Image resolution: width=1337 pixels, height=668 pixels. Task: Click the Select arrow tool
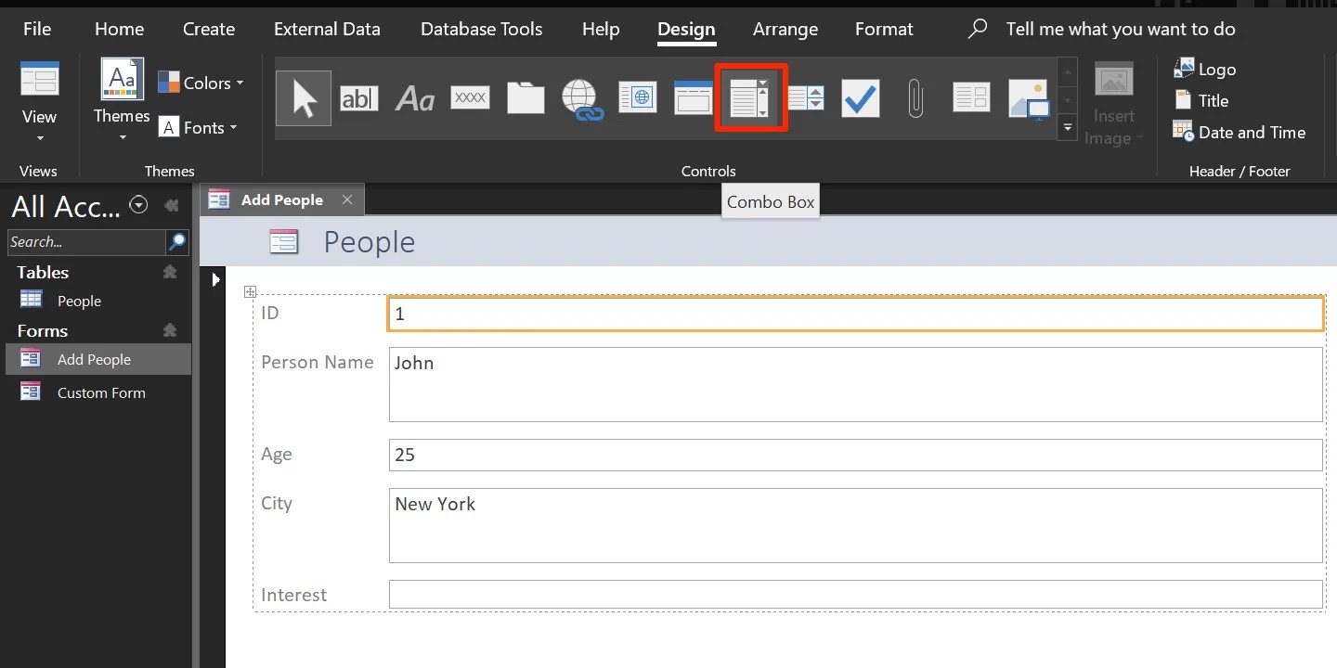point(304,97)
